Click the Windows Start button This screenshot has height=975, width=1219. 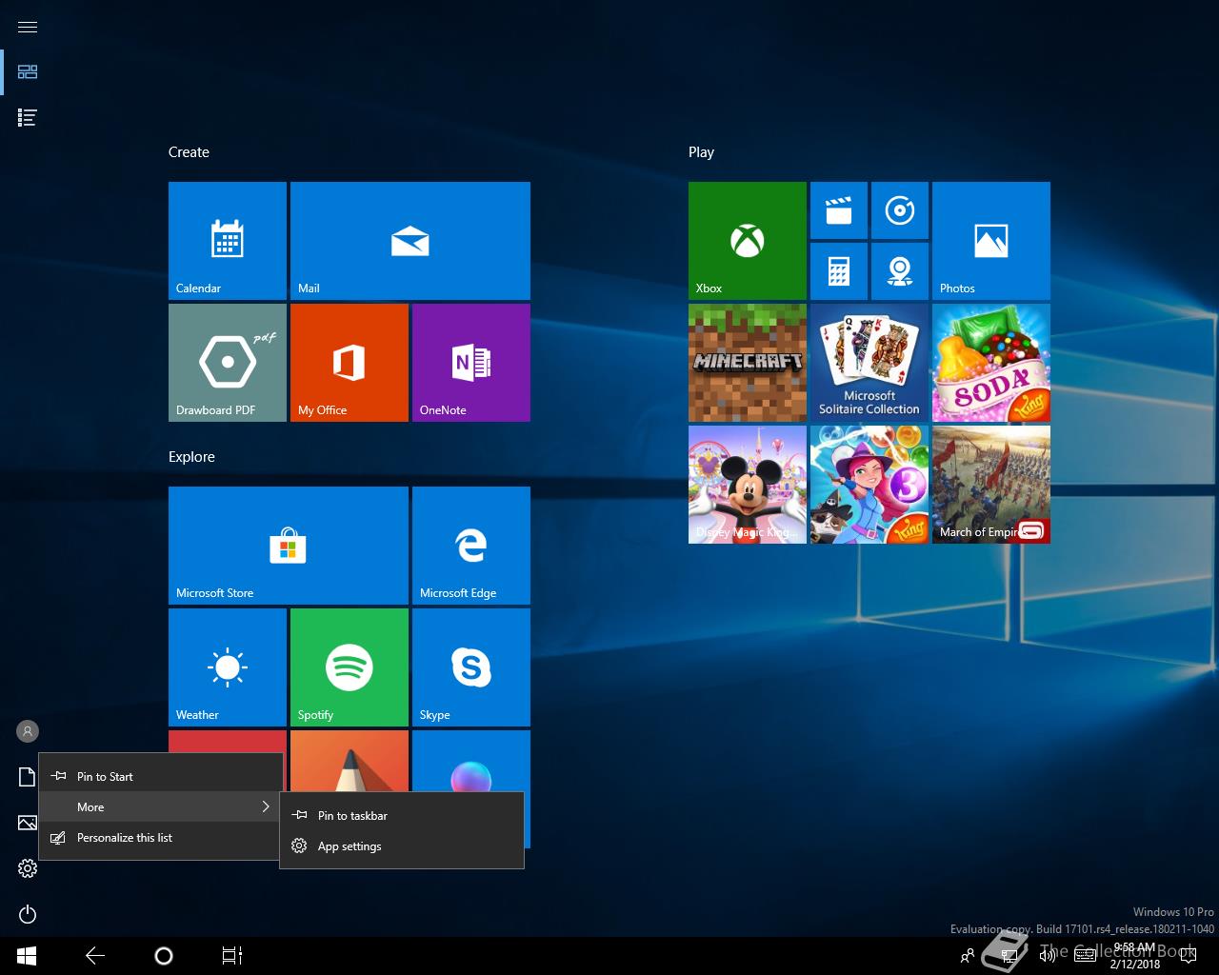tap(27, 956)
